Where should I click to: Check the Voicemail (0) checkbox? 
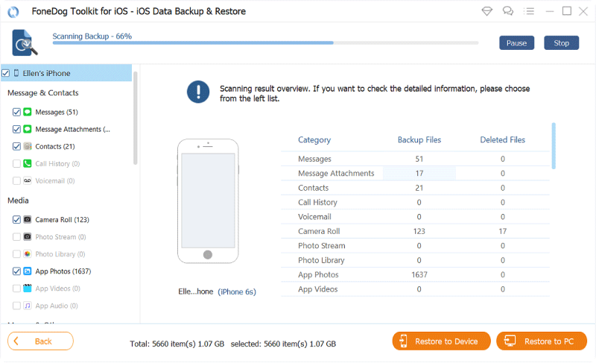[16, 180]
